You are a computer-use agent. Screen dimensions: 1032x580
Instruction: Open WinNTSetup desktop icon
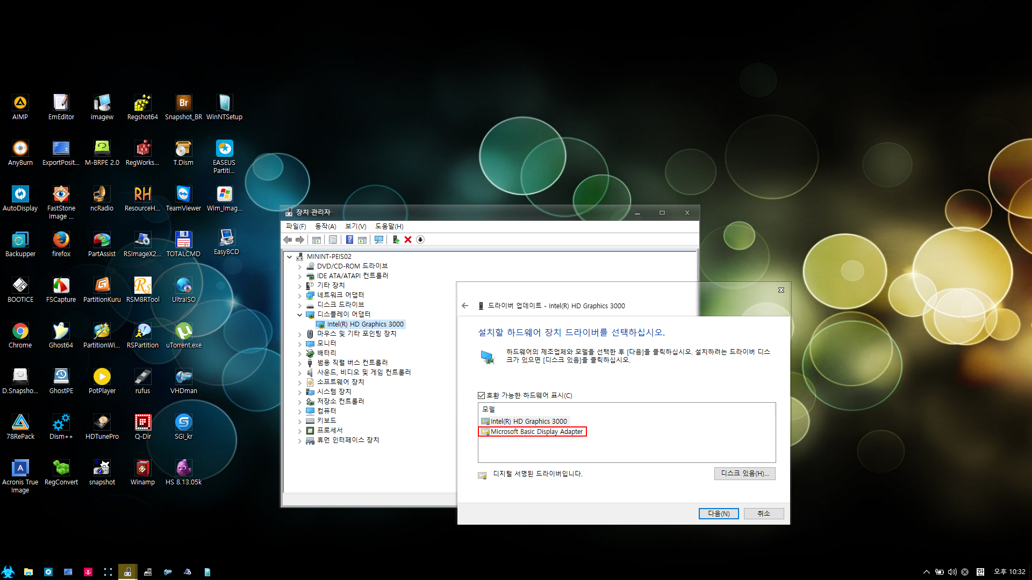coord(224,107)
